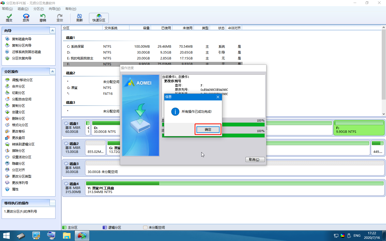Click the 撤销 (Undo) toolbar icon
Screen dimensions: 386x241
click(x=43, y=18)
